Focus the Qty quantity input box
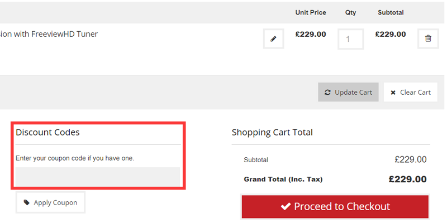The image size is (447, 223). [x=350, y=39]
